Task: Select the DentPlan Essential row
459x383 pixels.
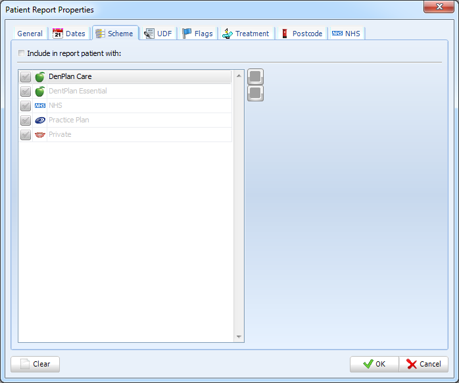Action: [125, 91]
